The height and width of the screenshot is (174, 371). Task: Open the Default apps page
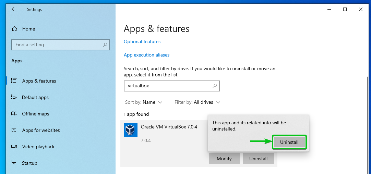35,97
